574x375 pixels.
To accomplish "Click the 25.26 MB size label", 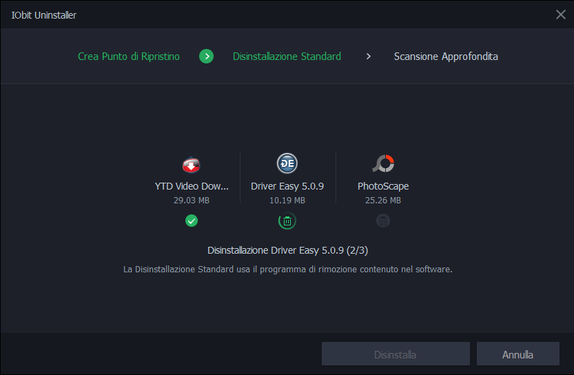I will [x=383, y=201].
